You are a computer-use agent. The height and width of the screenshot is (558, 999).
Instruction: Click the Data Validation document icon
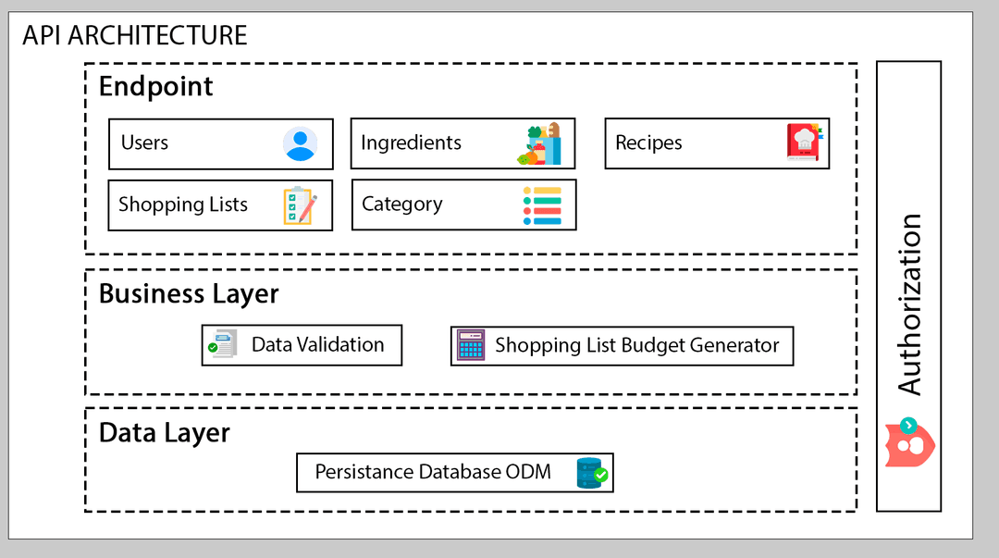coord(222,345)
